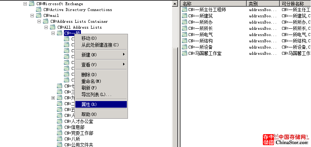The width and height of the screenshot is (311, 147).
Task: Click folder icon of CN=一所结构 row
Action: [x=185, y=41]
